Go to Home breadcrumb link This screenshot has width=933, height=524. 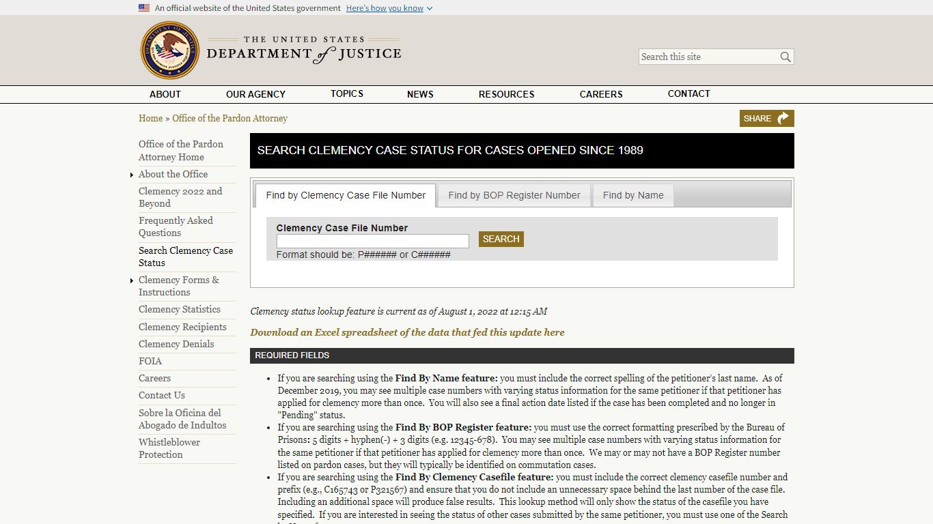[150, 118]
